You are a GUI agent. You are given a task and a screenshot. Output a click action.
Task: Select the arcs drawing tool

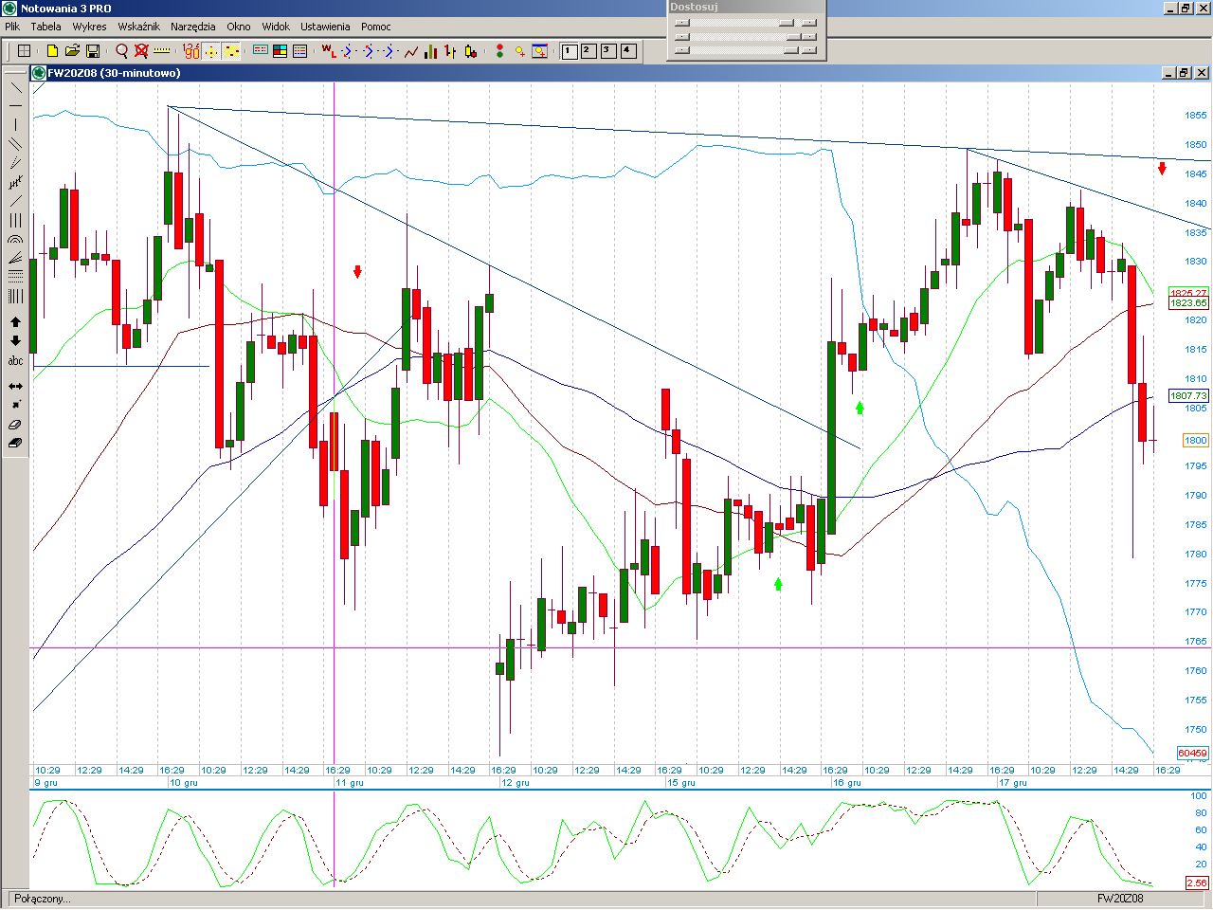pos(15,239)
